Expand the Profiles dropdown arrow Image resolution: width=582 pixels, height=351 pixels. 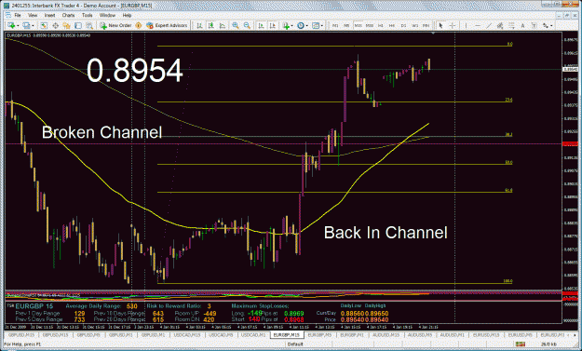[33, 25]
